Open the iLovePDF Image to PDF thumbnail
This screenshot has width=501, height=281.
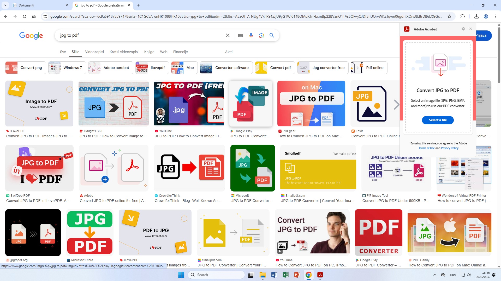[39, 104]
